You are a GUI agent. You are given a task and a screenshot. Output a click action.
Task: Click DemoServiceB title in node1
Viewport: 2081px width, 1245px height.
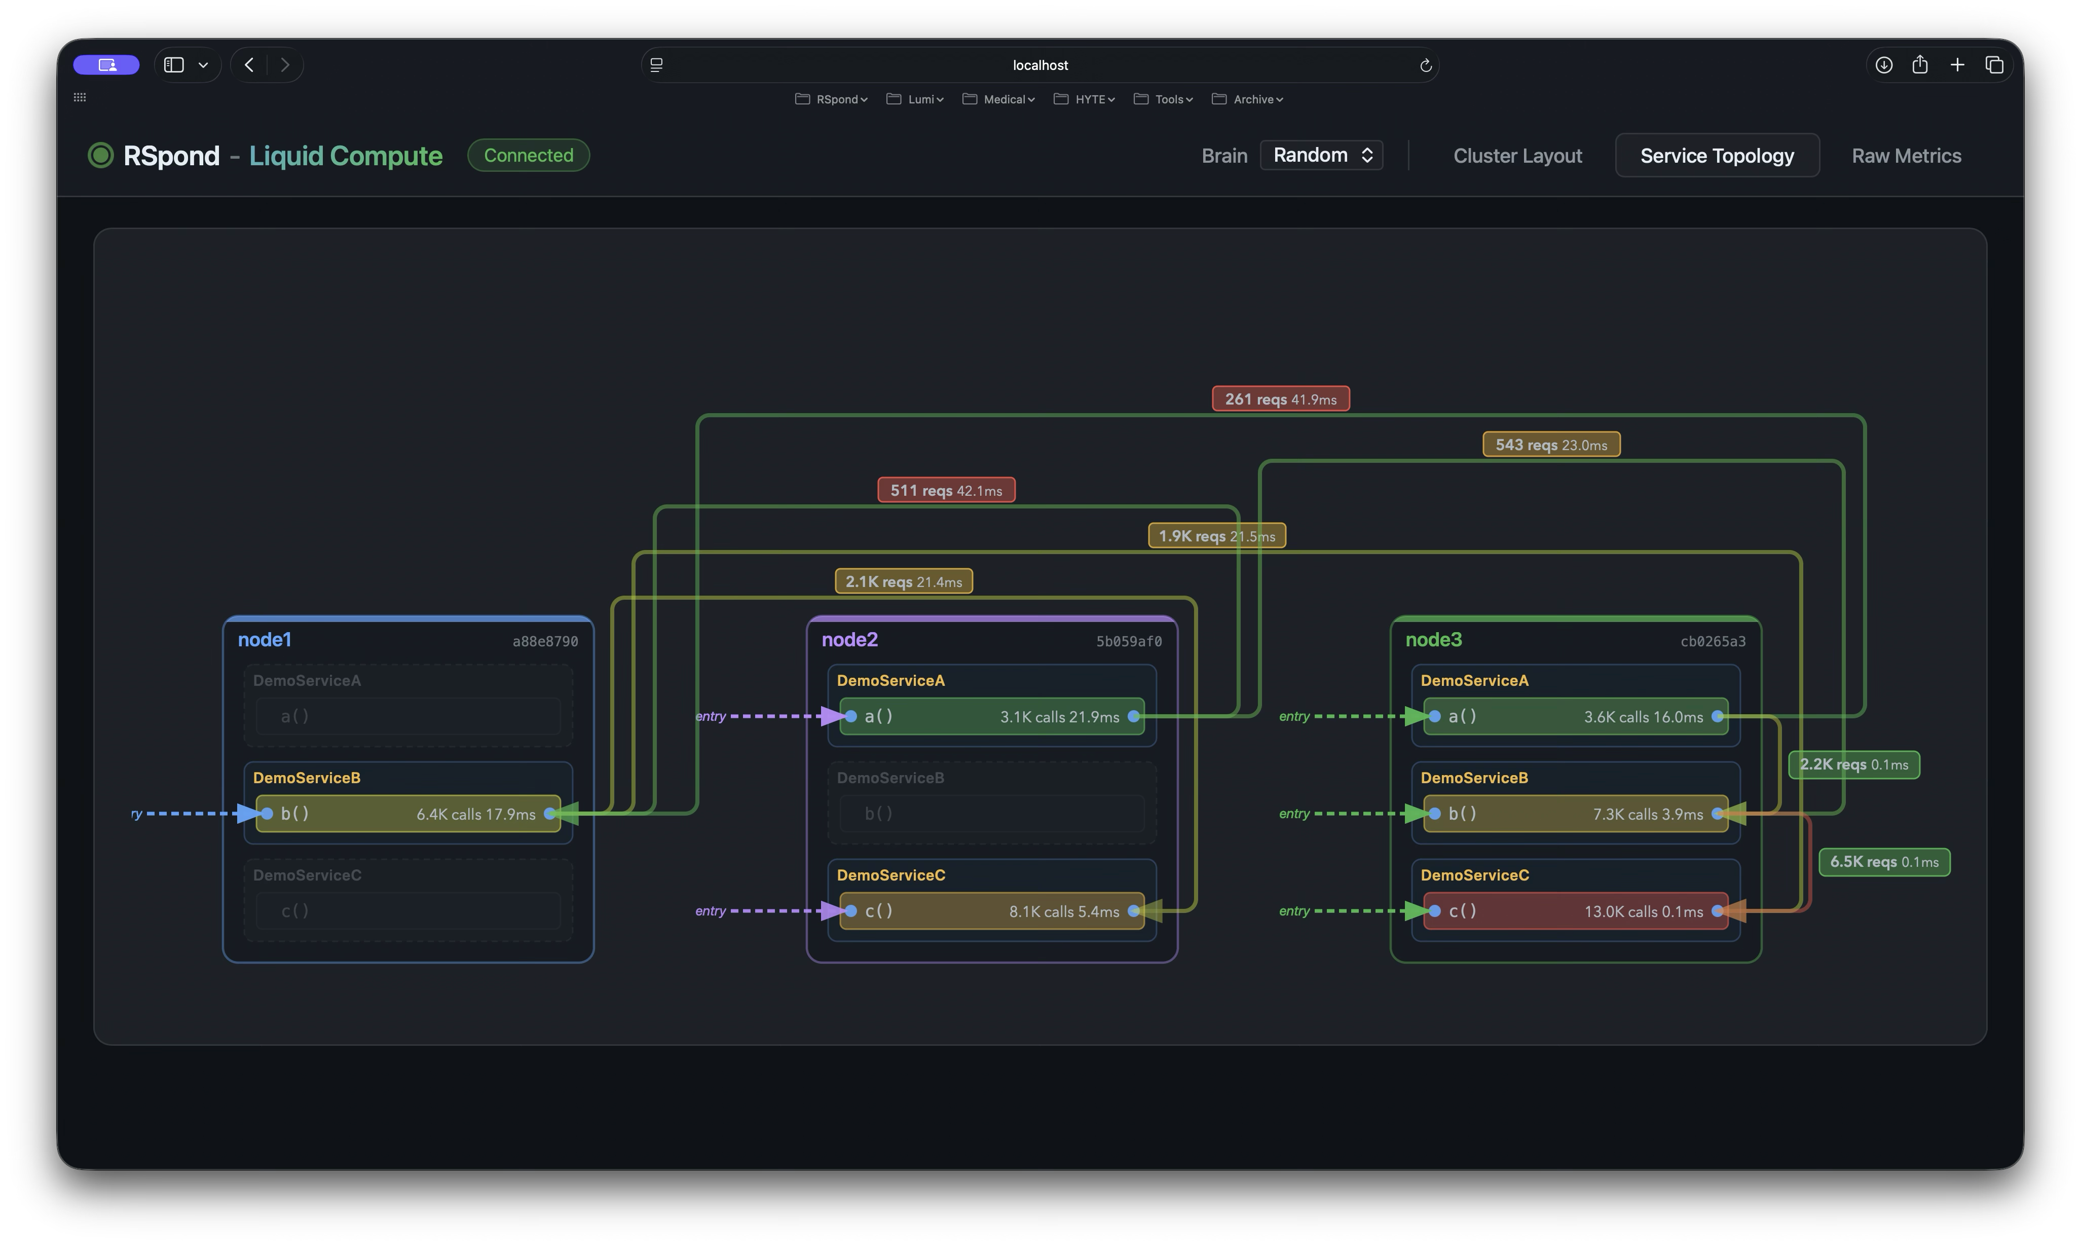pos(307,778)
